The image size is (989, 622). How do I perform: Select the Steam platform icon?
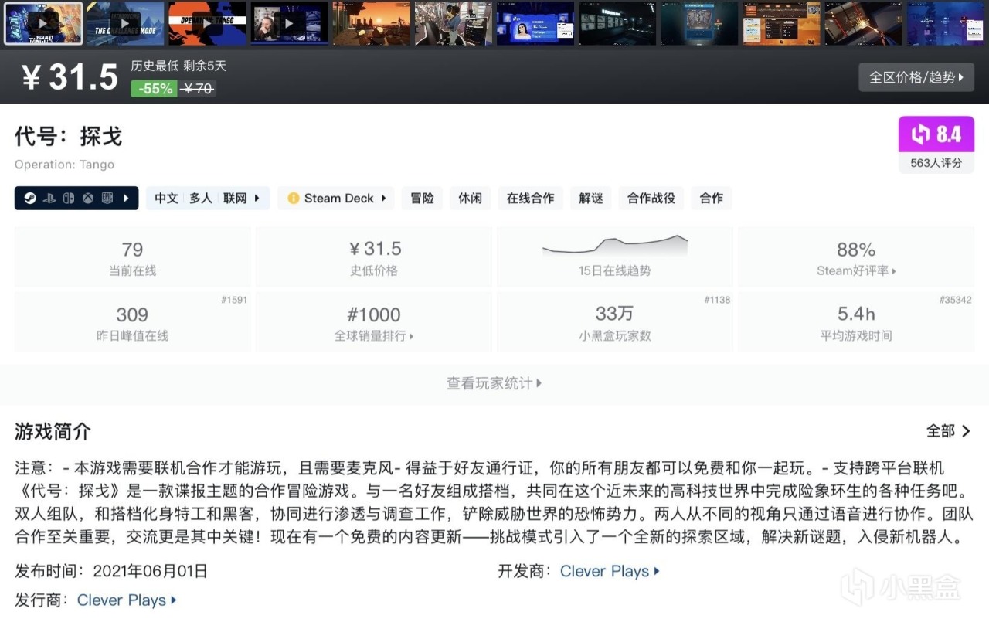point(29,199)
